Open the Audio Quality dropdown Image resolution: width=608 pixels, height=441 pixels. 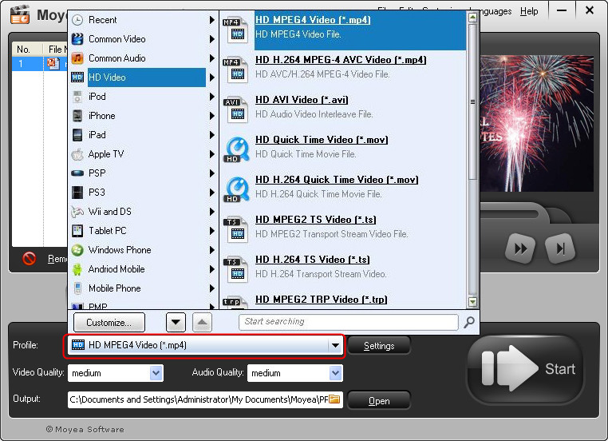(x=335, y=373)
